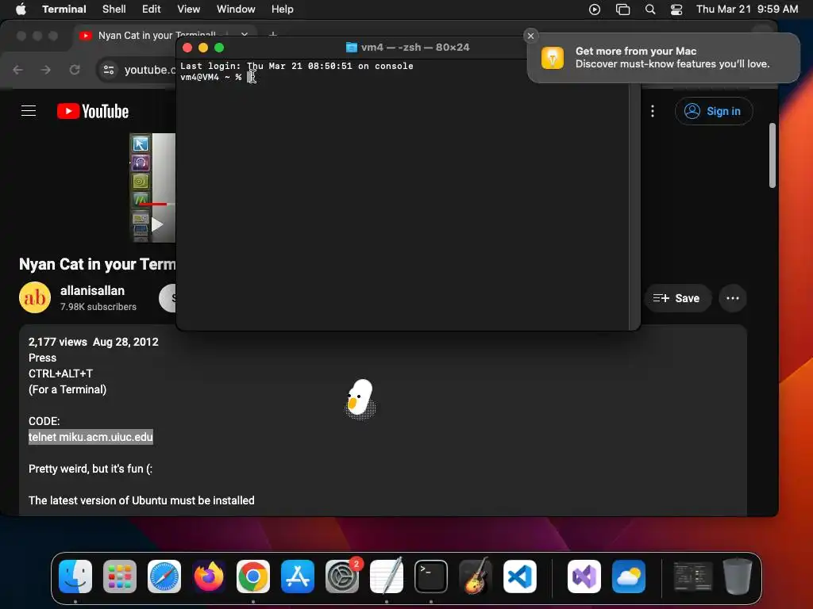Save the video to playlist
Viewport: 813px width, 609px height.
point(676,298)
